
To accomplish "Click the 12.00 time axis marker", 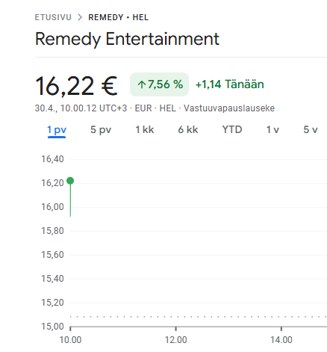I will click(176, 340).
